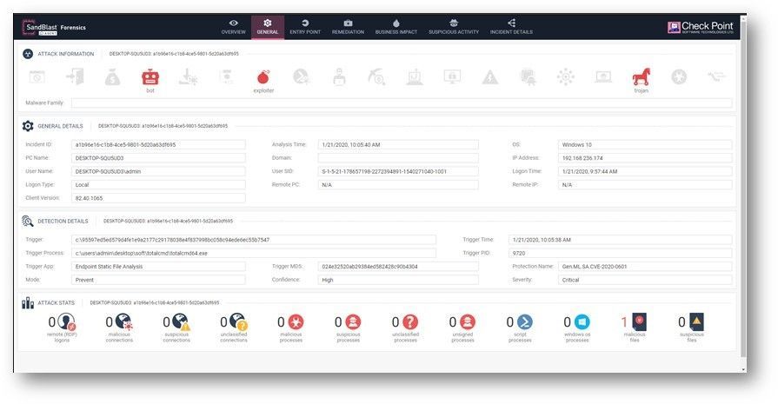Select the script processes stat icon
Viewport: 778px width, 404px height.
[524, 322]
